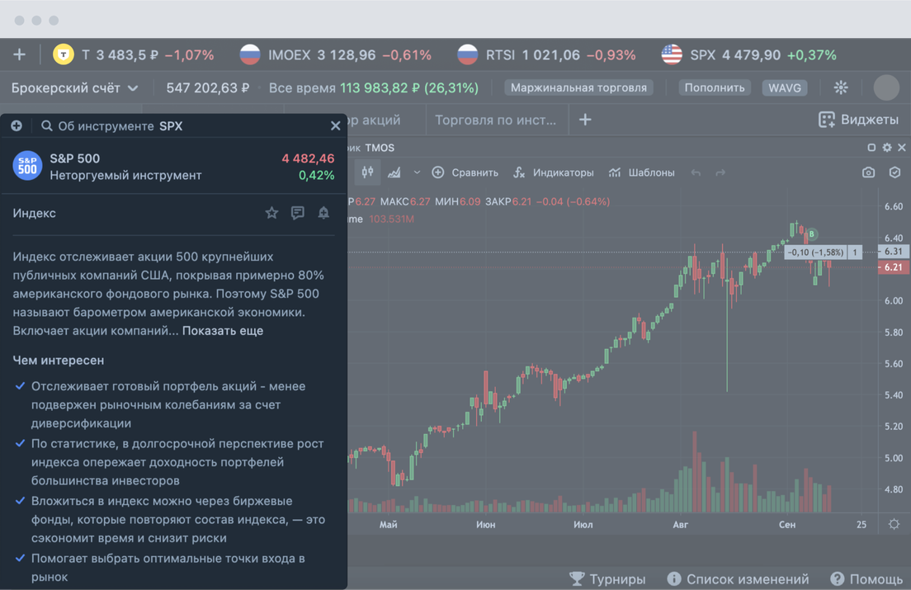Click the Пополнить button
The image size is (911, 590).
pyautogui.click(x=715, y=87)
